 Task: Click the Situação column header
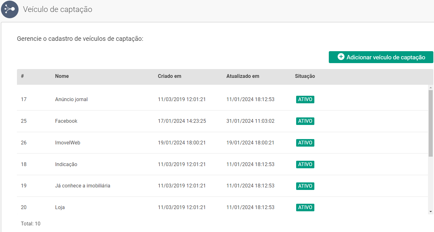tap(305, 76)
